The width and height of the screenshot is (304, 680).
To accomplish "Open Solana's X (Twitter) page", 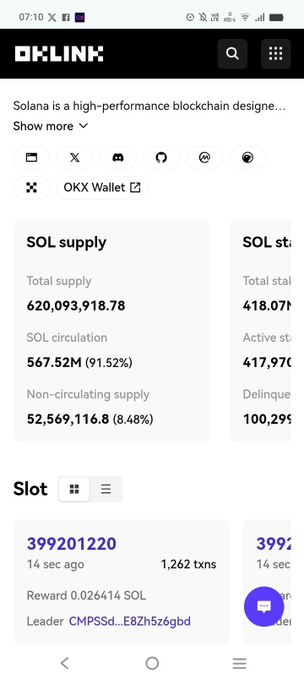I will coord(74,158).
